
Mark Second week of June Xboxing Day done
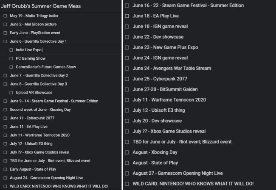(x=5, y=110)
